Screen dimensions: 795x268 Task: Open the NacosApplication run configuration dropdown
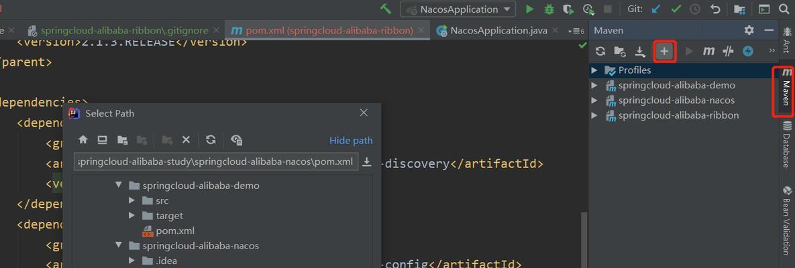(x=458, y=9)
